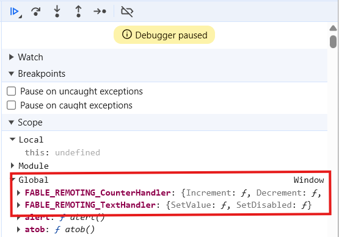Expand the atob function entry

pyautogui.click(x=19, y=230)
